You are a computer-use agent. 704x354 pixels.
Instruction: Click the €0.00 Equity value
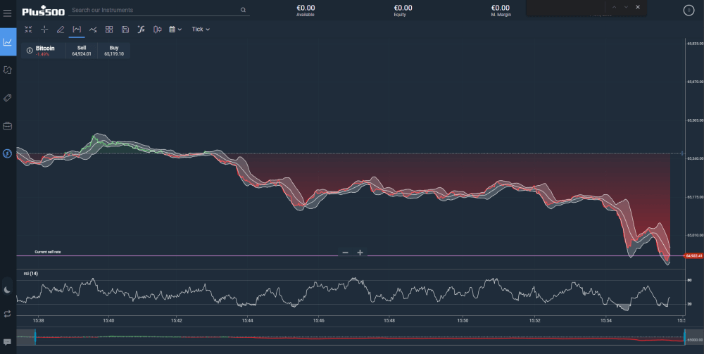coord(403,8)
